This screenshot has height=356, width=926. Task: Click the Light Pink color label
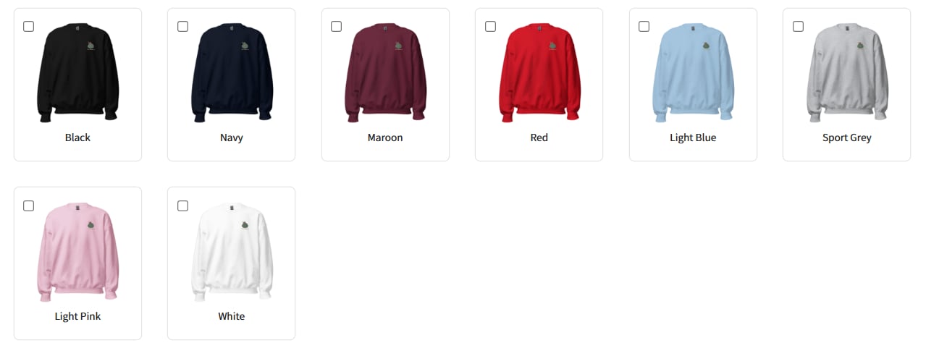click(77, 316)
